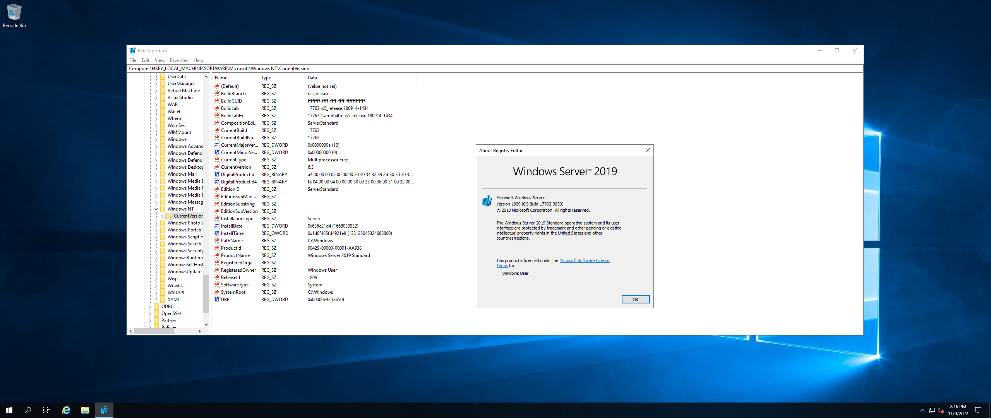Show hidden tray icons chevron
Screen dimensions: 991x418
point(922,410)
